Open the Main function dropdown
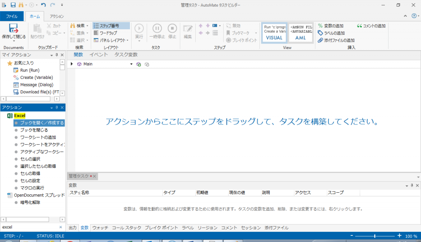The image size is (421, 242). (x=131, y=64)
